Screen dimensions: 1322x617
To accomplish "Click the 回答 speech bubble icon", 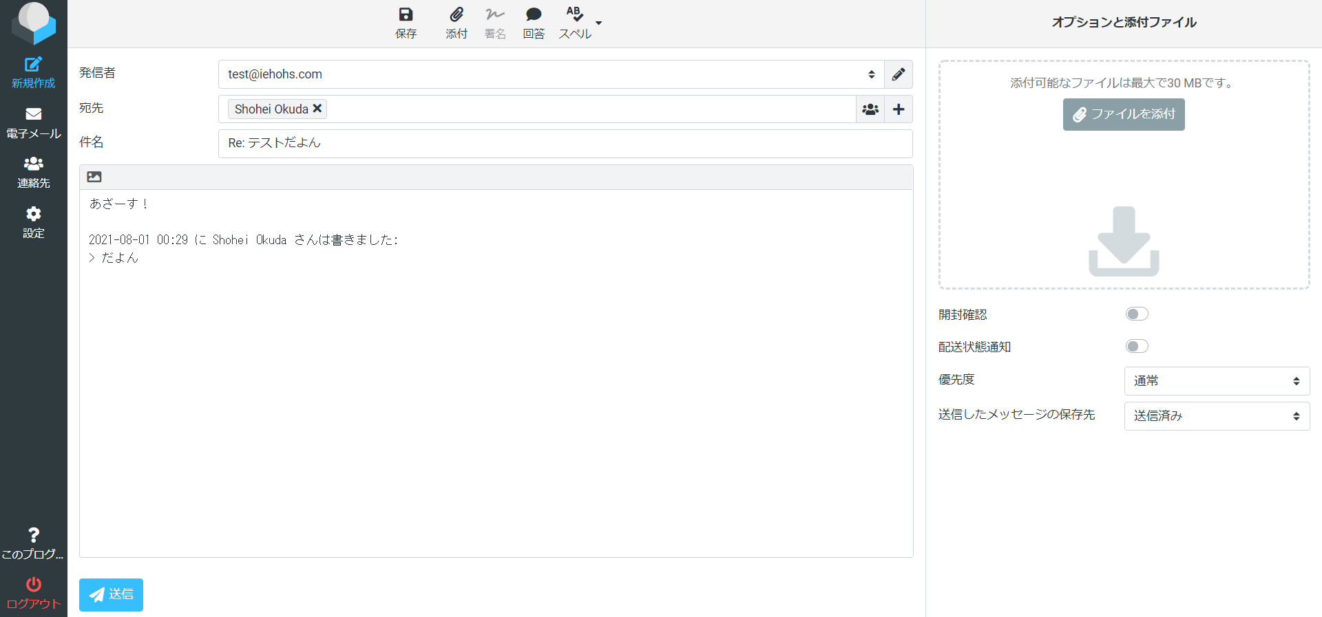I will pos(534,15).
